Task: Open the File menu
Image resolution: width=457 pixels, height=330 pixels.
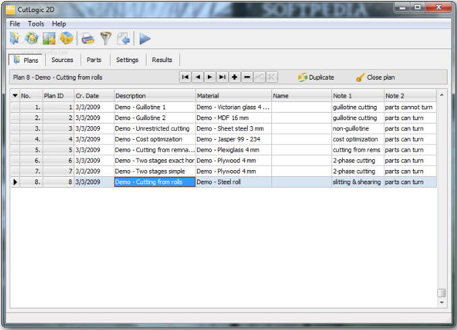Action: pyautogui.click(x=15, y=24)
